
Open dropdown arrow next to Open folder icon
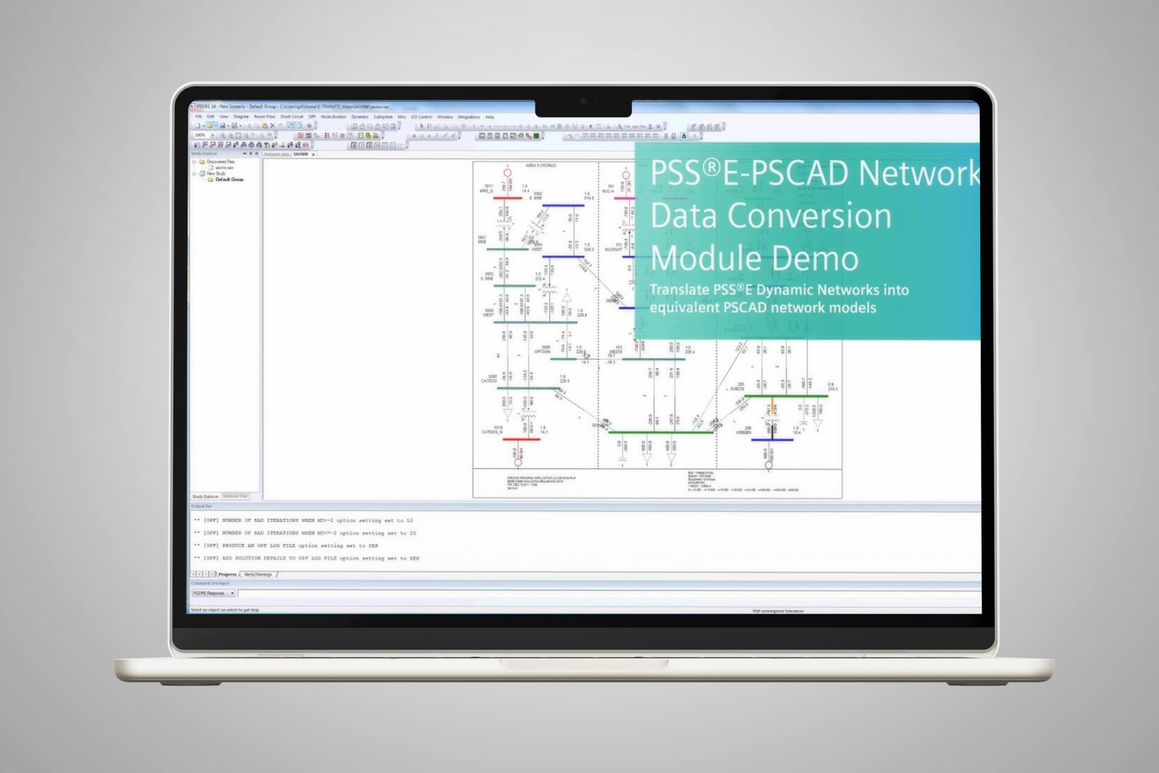pos(216,126)
